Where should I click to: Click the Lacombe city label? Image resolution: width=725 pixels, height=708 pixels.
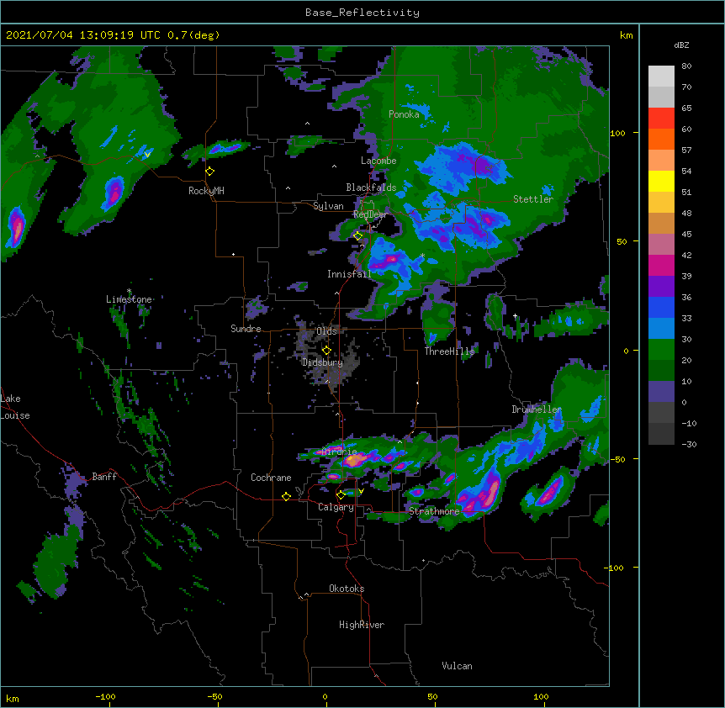click(378, 161)
